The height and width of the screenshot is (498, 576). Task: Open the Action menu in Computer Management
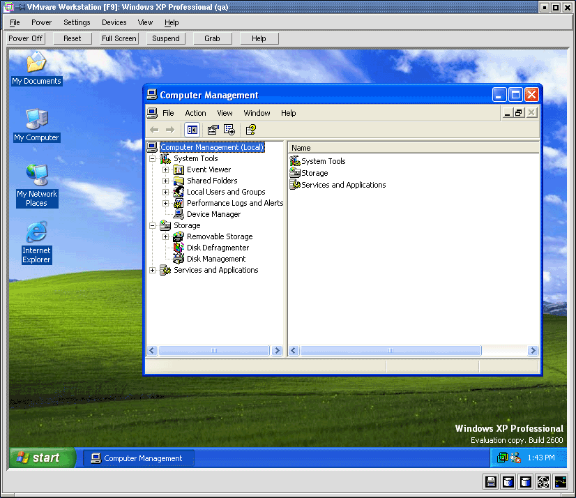pos(195,113)
